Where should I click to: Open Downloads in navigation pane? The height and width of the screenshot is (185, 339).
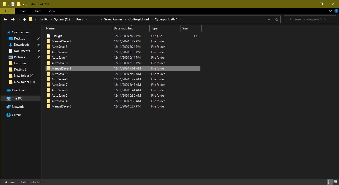[22, 45]
